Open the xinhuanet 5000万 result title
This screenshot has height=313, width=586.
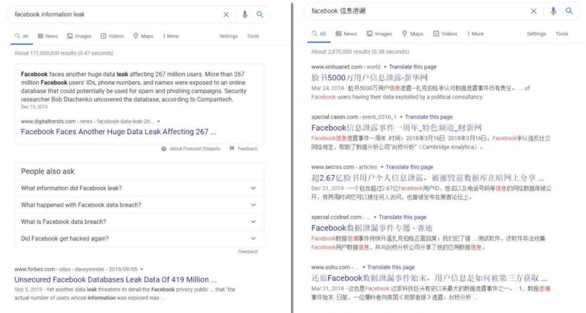point(370,77)
